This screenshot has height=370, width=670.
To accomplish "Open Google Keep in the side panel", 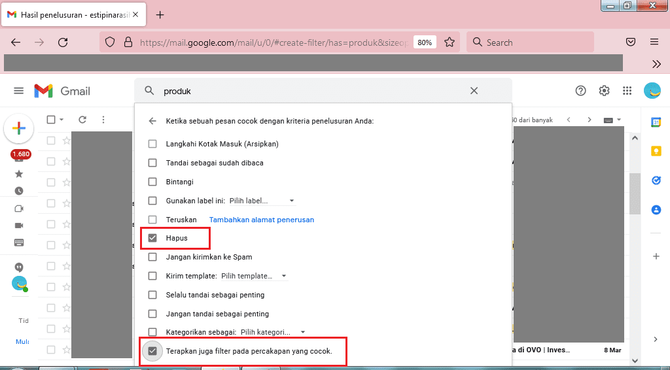I will point(656,151).
